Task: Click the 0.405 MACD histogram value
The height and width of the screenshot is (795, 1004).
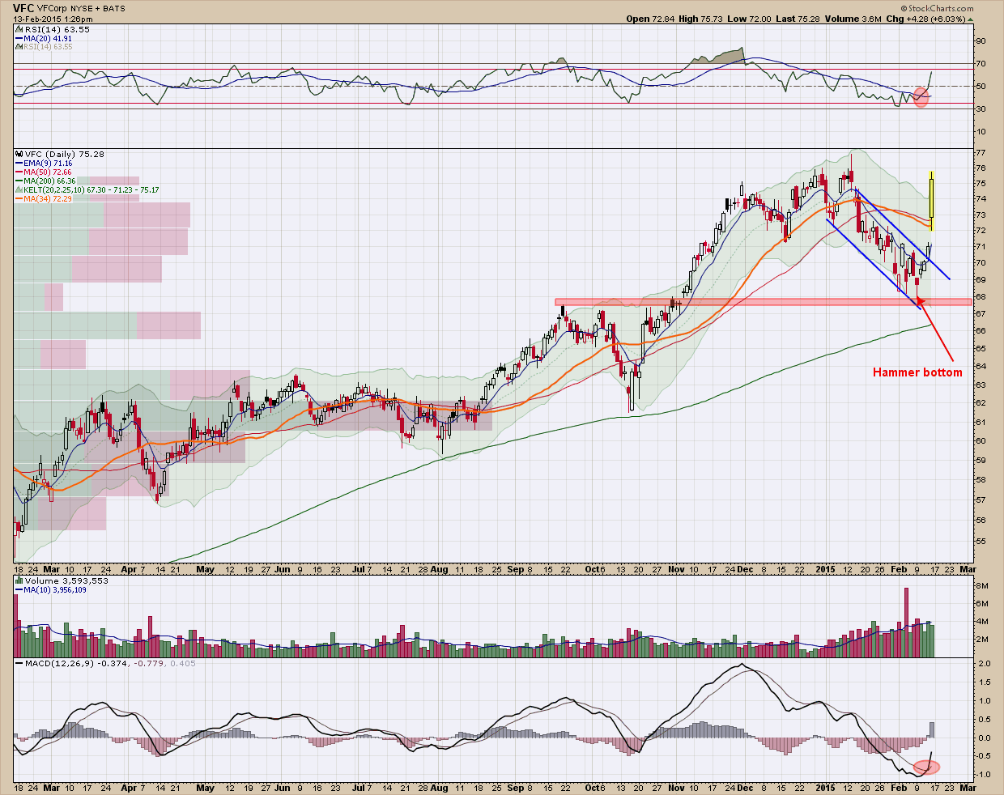Action: click(182, 663)
